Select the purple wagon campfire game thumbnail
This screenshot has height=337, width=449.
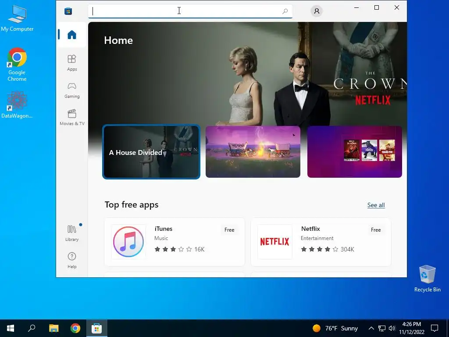click(253, 152)
